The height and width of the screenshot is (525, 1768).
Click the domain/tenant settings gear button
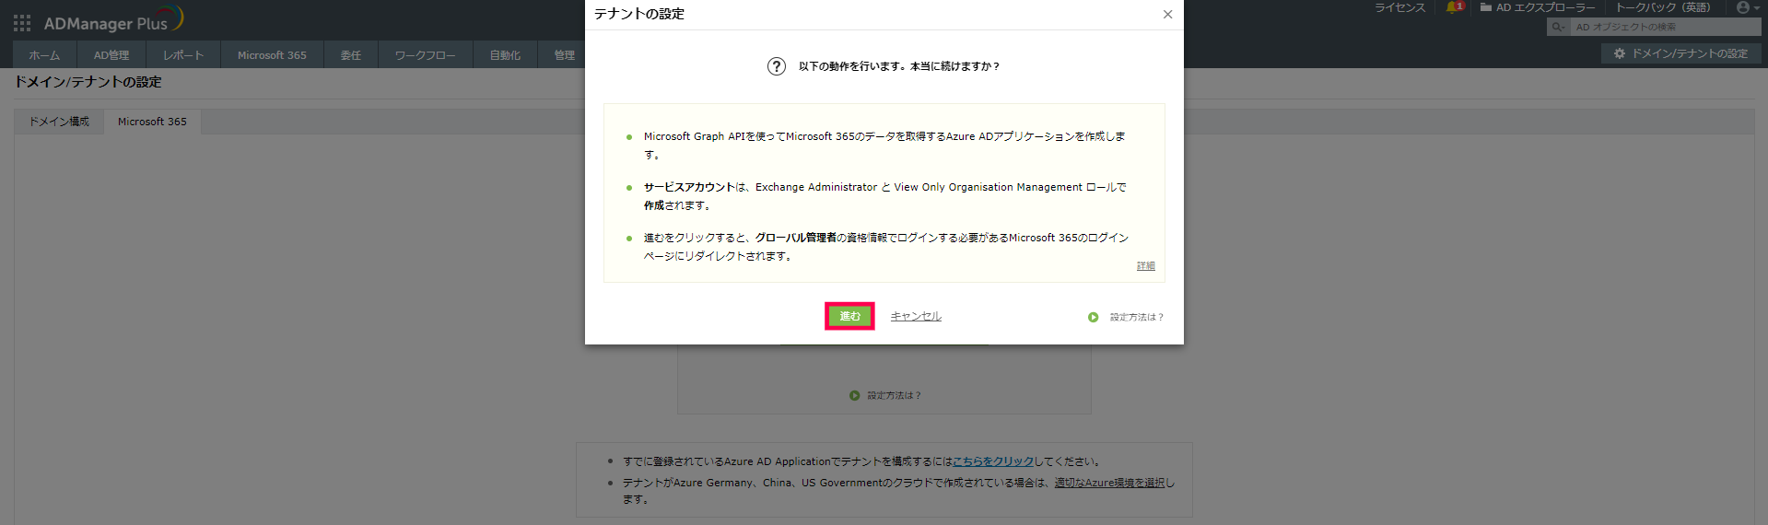click(1681, 54)
